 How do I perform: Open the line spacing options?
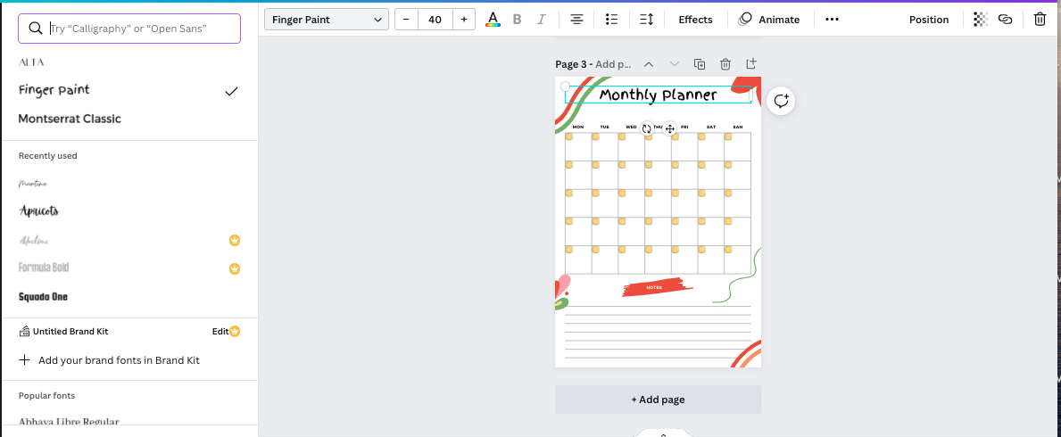tap(647, 20)
